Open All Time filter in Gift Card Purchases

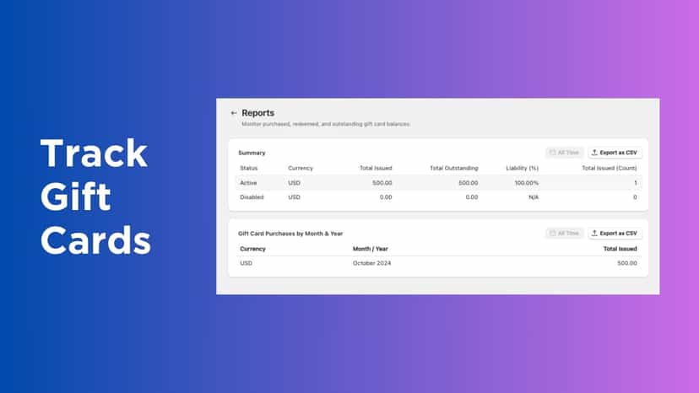coord(564,234)
